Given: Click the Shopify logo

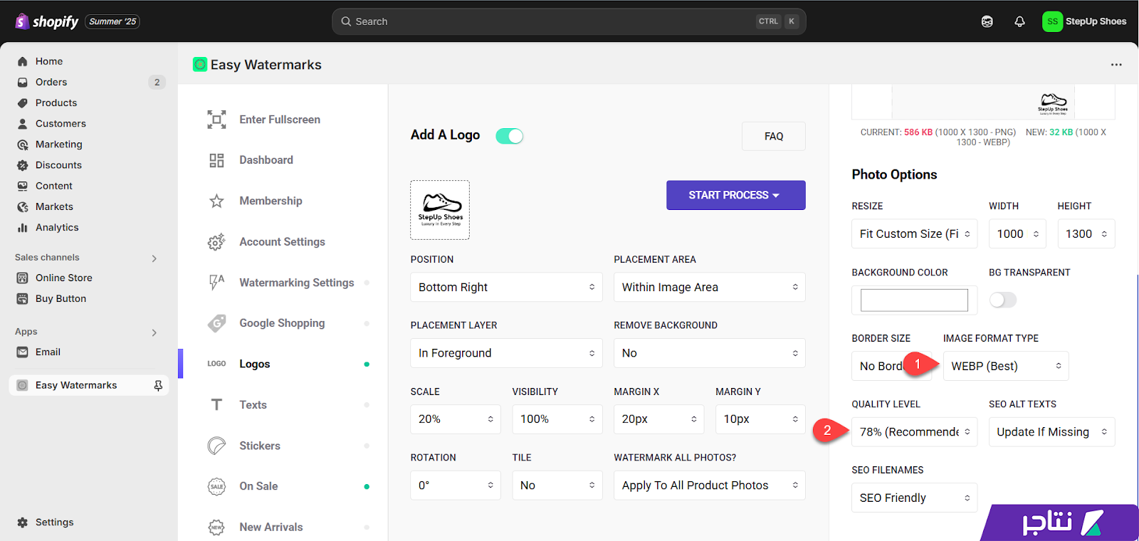Looking at the screenshot, I should point(47,21).
